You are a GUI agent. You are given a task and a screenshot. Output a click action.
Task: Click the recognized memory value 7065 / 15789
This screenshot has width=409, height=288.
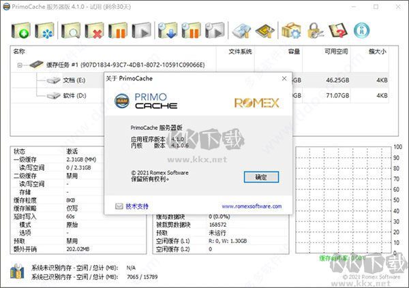[142, 277]
